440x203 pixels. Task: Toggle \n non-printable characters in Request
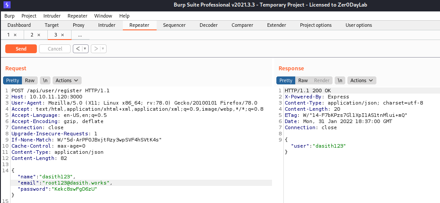45,80
